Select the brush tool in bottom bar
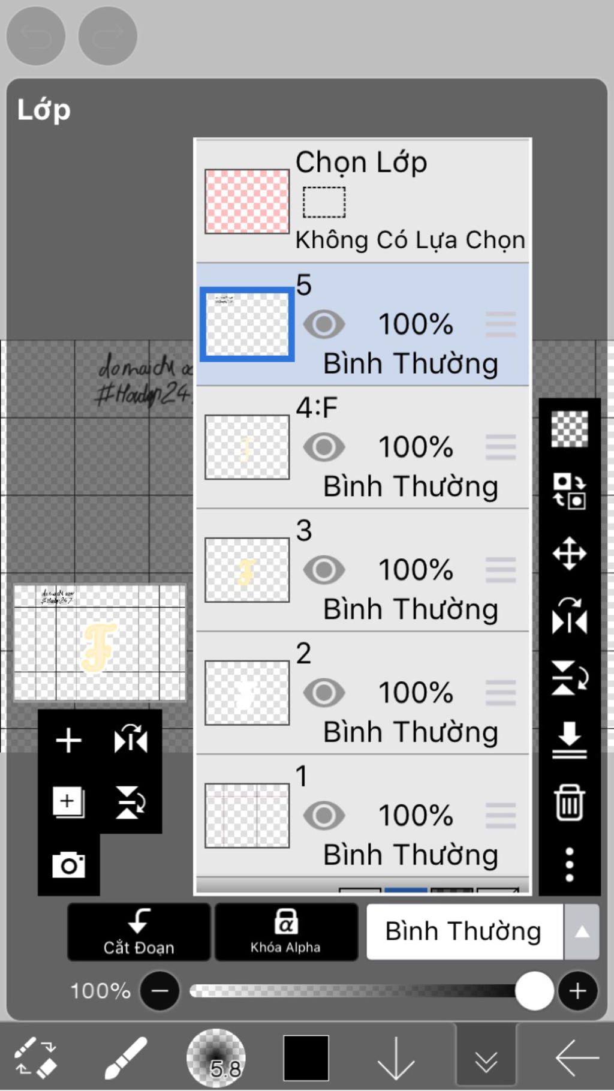The height and width of the screenshot is (1091, 614). [126, 1058]
